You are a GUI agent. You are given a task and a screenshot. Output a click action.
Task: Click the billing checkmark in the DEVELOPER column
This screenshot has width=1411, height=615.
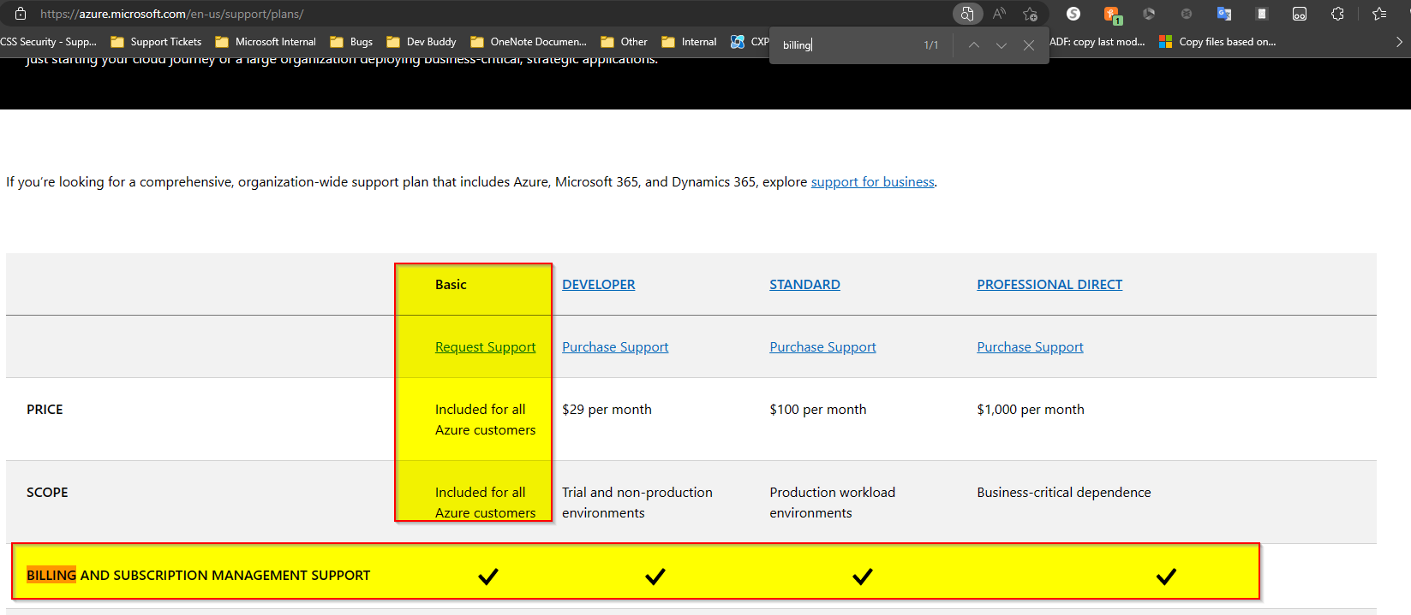coord(655,576)
